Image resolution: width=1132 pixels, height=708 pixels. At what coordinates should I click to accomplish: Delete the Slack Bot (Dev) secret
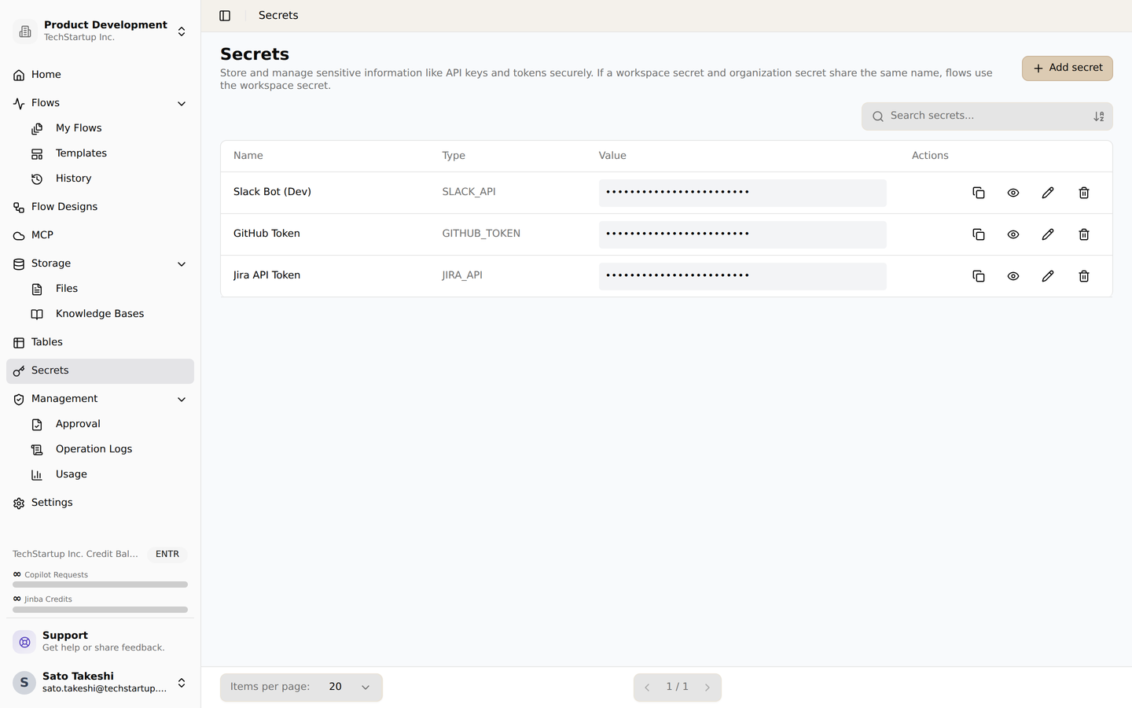tap(1084, 193)
